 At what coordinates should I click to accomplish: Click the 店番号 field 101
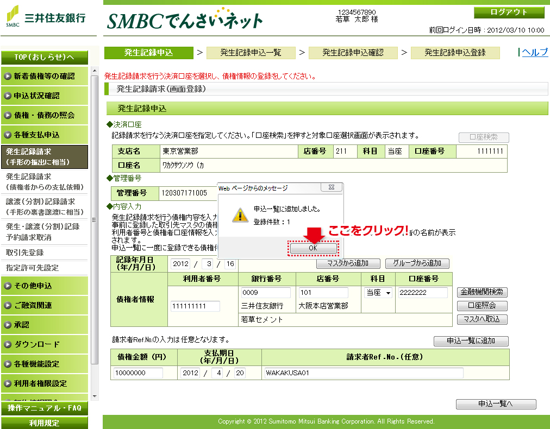tap(323, 293)
